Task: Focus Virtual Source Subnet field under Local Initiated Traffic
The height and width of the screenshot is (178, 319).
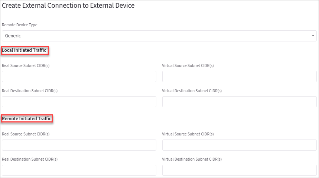Action: point(239,77)
